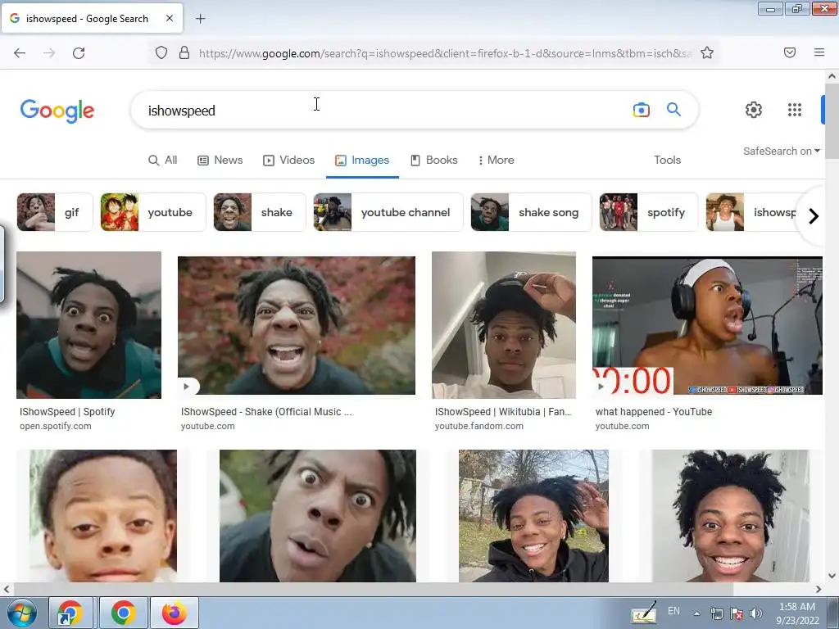This screenshot has width=839, height=629.
Task: Filter results by the shake chip
Action: point(260,212)
